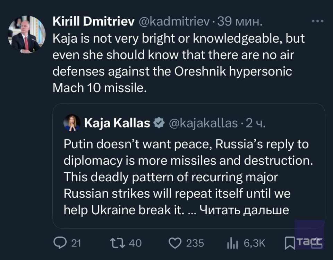Open the post via the 39 мин. timestamp
Screen dimensions: 333x260
coord(239,22)
